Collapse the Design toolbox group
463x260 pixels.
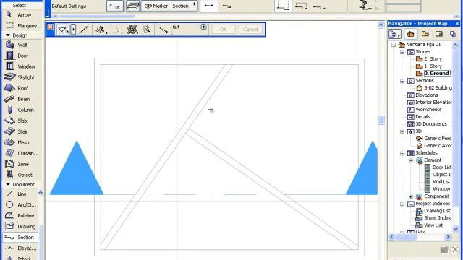click(8, 35)
